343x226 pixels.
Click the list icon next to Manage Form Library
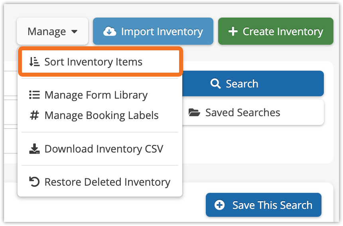(x=34, y=95)
